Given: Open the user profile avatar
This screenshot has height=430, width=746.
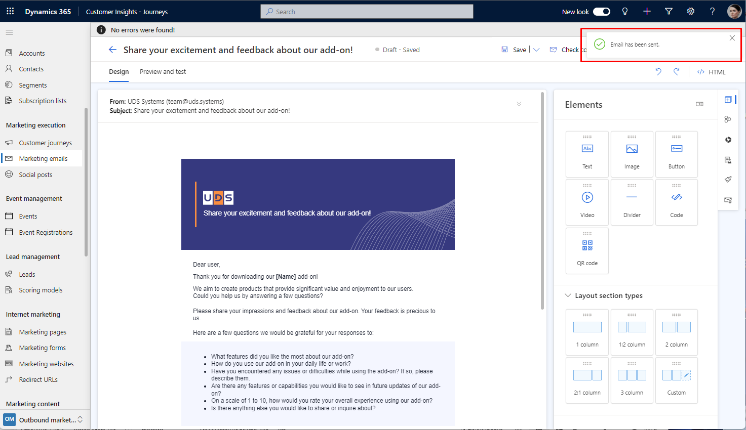Looking at the screenshot, I should click(x=734, y=11).
